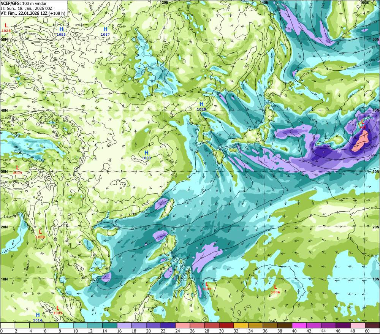Select the H 1033 marker over eastern China
Screen dimensions: 380x334
click(146, 155)
